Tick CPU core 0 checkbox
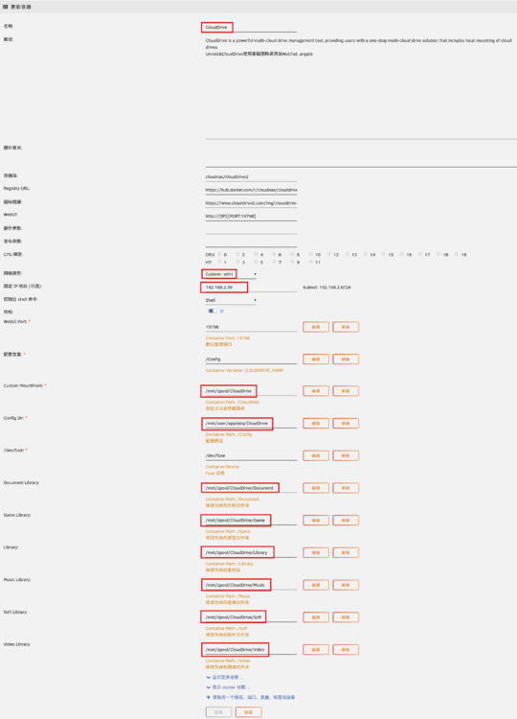The width and height of the screenshot is (517, 719). click(219, 254)
